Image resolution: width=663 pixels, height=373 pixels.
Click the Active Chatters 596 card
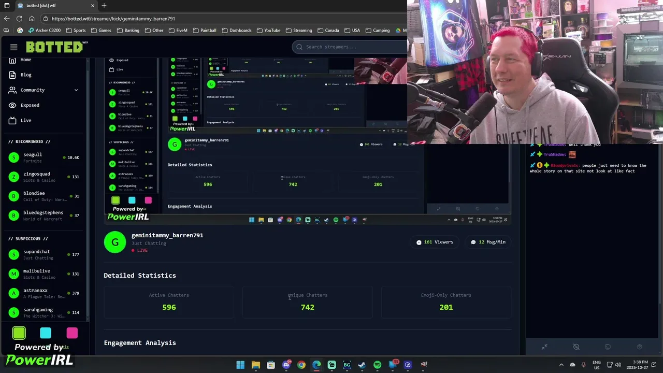coord(169,302)
